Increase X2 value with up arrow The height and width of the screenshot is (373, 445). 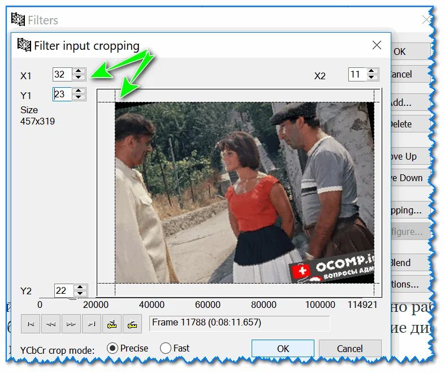(371, 71)
